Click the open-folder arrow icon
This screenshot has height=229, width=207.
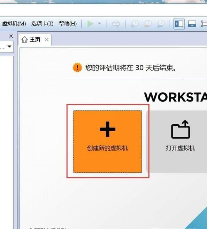pyautogui.click(x=181, y=129)
